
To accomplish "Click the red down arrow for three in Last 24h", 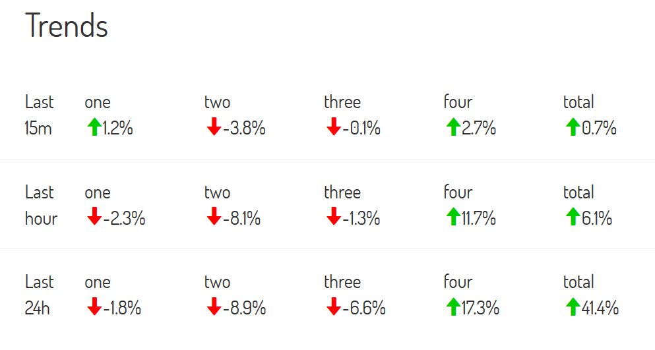I will tap(333, 306).
